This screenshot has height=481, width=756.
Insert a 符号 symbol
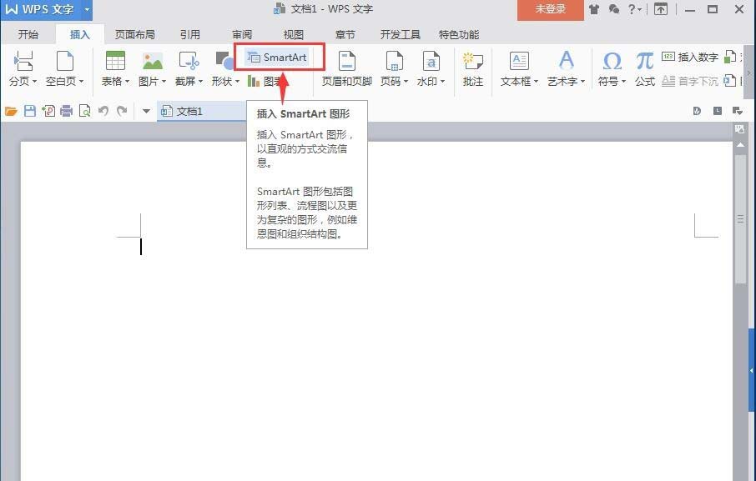click(x=612, y=61)
